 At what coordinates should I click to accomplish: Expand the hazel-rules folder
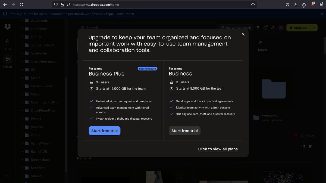point(22,53)
